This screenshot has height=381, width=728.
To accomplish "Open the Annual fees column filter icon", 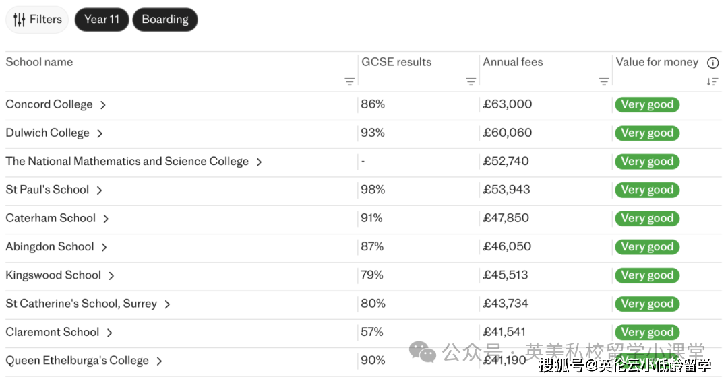I will (x=604, y=82).
